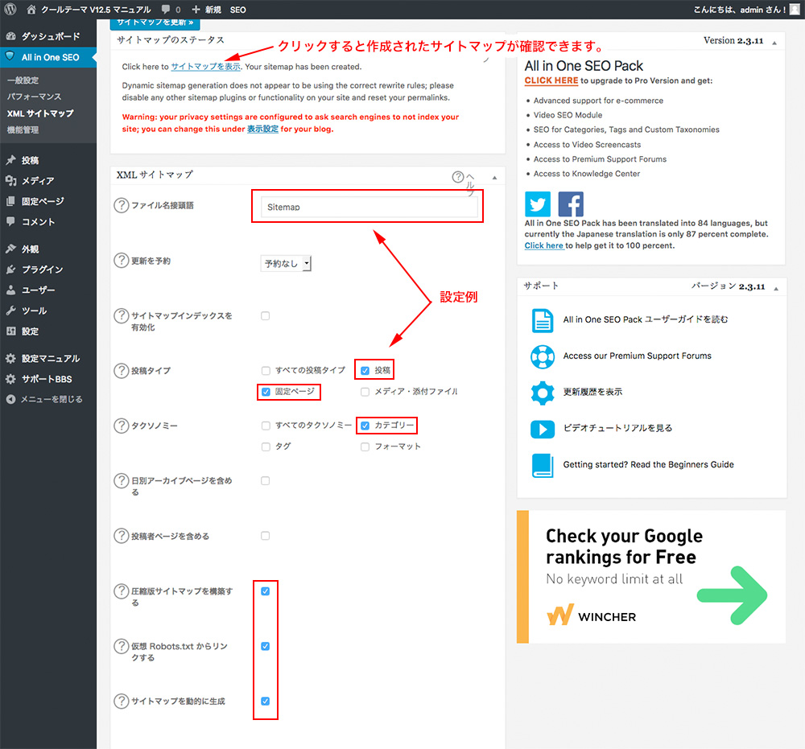805x749 pixels.
Task: Uncheck the カテゴリー checkbox
Action: (x=365, y=426)
